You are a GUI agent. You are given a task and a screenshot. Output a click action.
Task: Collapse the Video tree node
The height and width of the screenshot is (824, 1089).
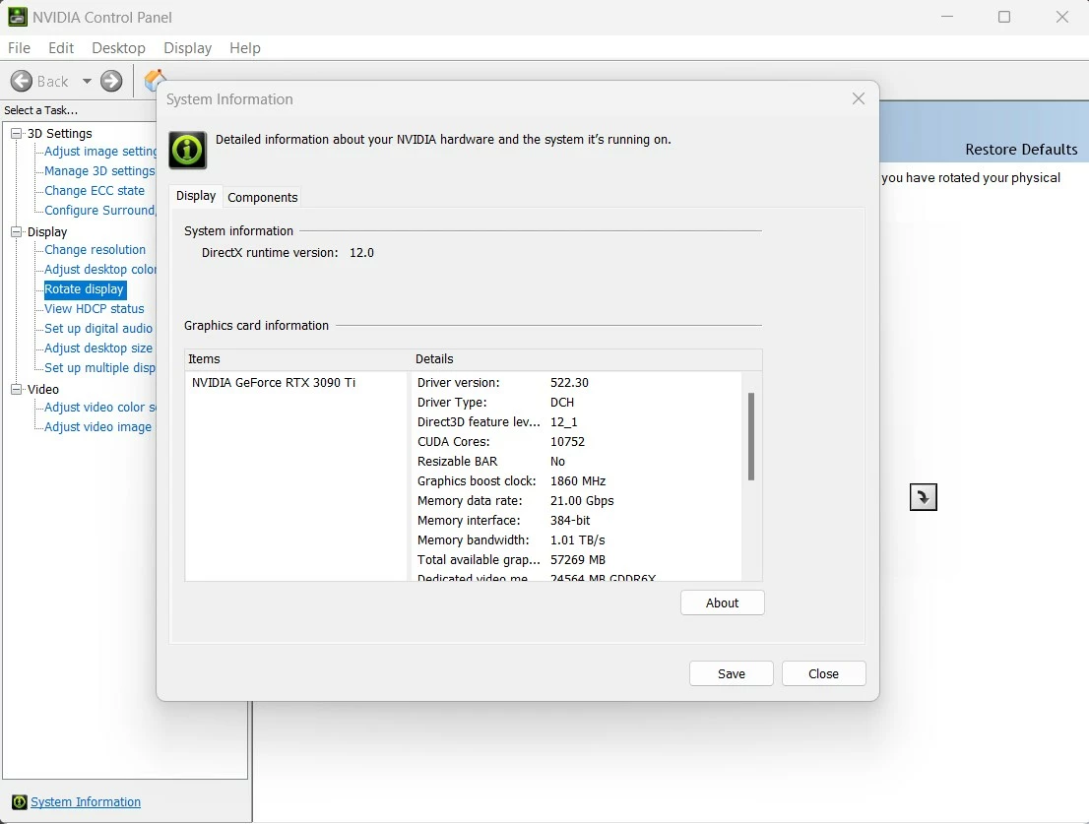pos(16,390)
